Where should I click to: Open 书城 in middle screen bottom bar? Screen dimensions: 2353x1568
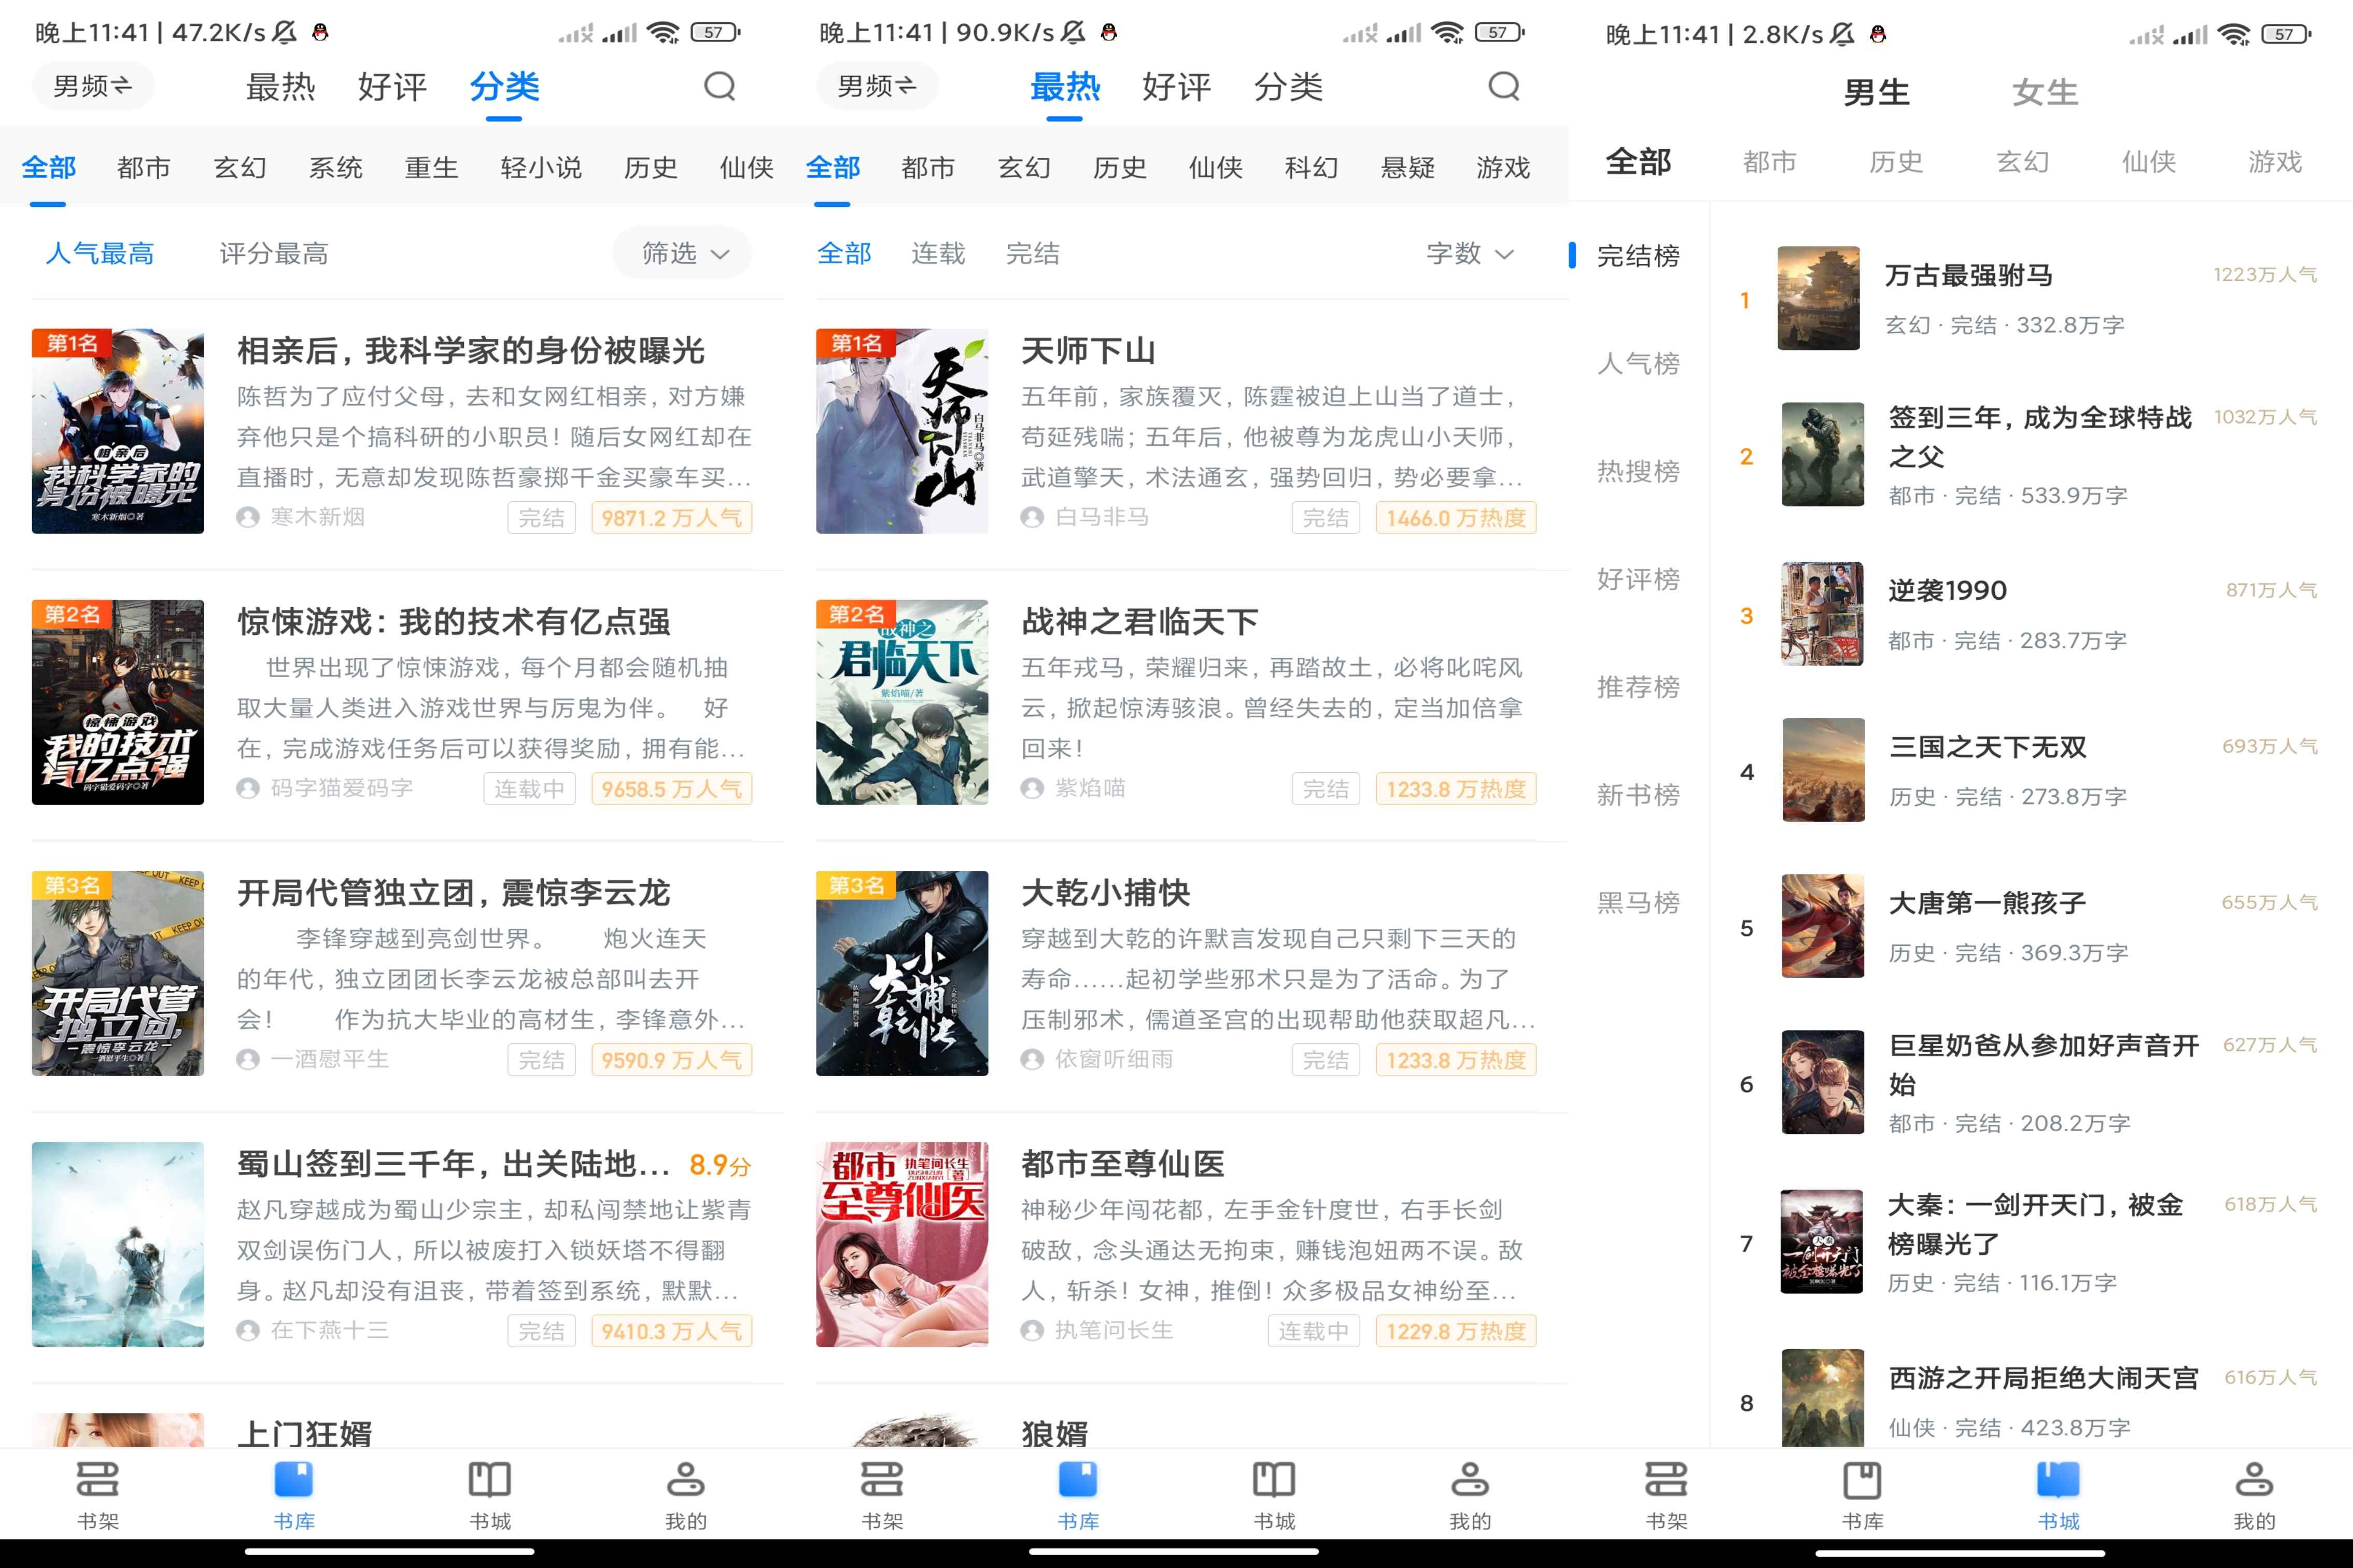(1274, 1496)
